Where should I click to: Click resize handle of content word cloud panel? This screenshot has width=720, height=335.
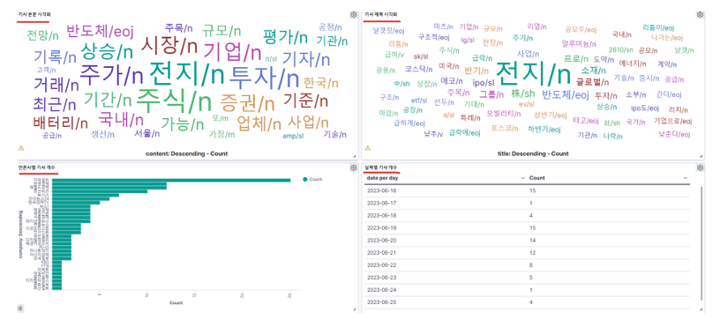[355, 156]
